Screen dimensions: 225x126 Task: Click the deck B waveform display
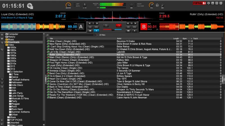192,27
